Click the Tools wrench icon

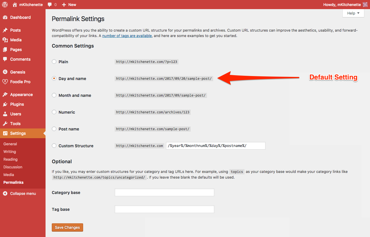click(x=5, y=124)
